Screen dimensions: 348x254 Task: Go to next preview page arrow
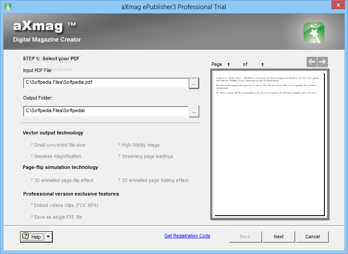point(323,62)
